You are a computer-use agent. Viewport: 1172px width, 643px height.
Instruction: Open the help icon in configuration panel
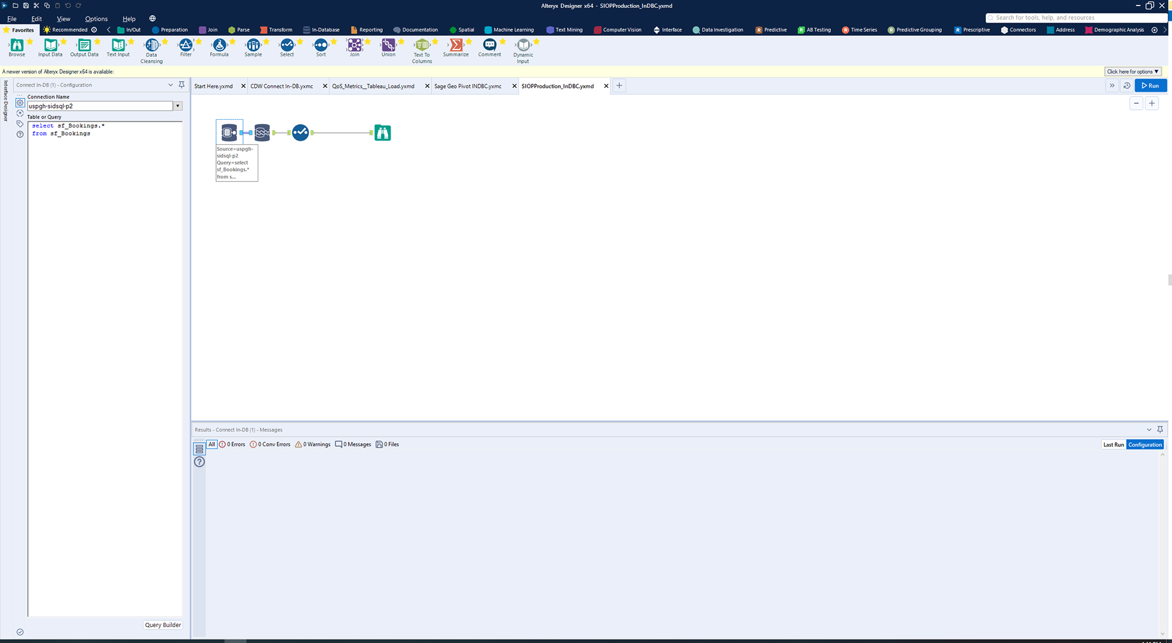click(x=20, y=134)
